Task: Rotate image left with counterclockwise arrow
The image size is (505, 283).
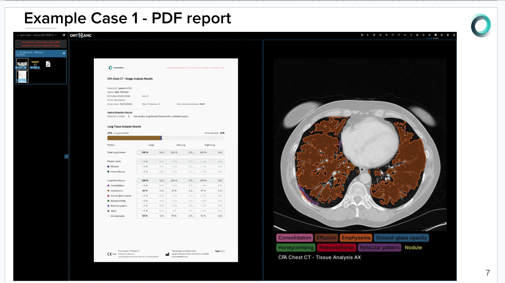Action: (392, 35)
